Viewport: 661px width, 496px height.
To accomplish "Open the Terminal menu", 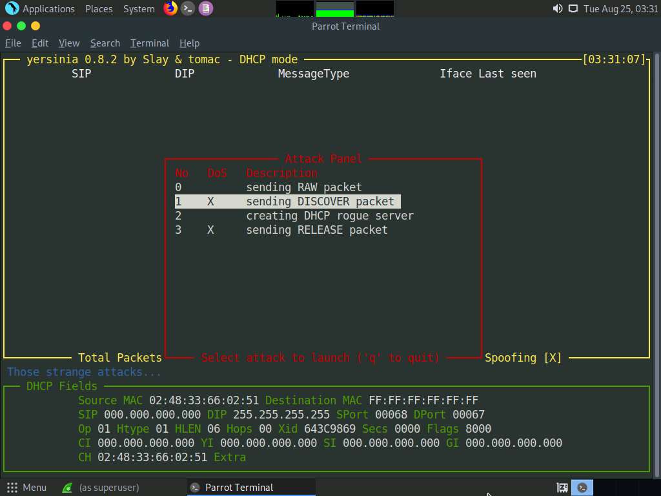I will tap(150, 43).
